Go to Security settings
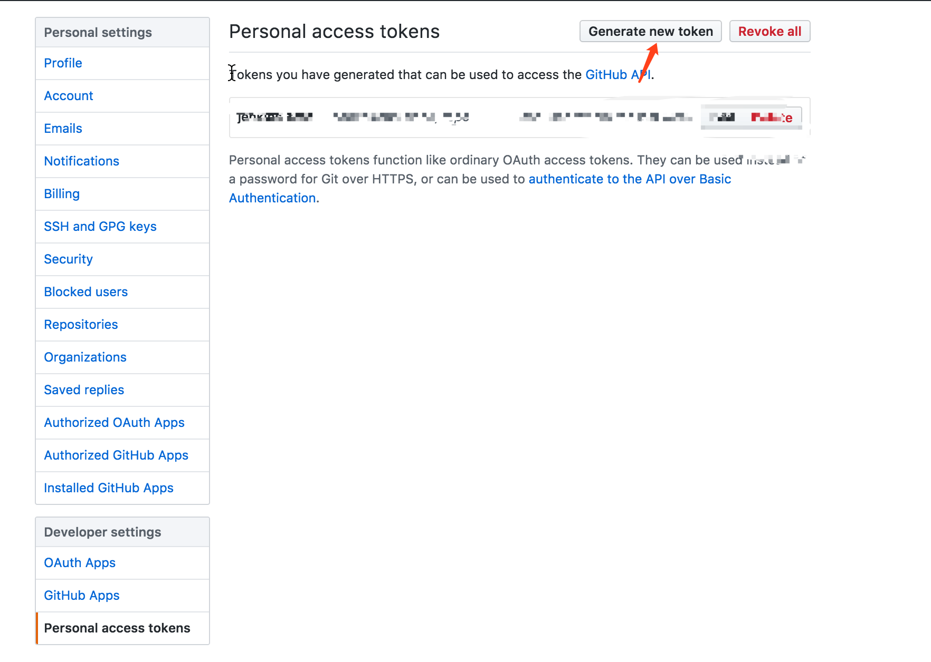Image resolution: width=931 pixels, height=662 pixels. point(69,259)
